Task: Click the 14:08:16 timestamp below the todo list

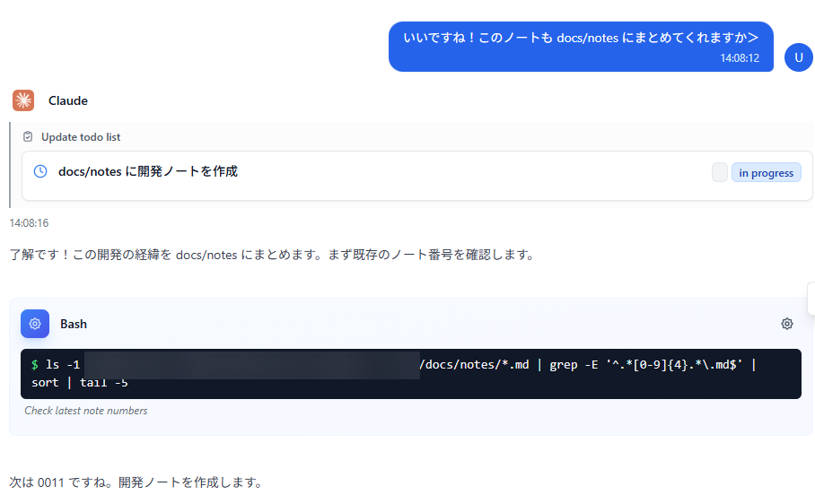Action: pos(29,222)
